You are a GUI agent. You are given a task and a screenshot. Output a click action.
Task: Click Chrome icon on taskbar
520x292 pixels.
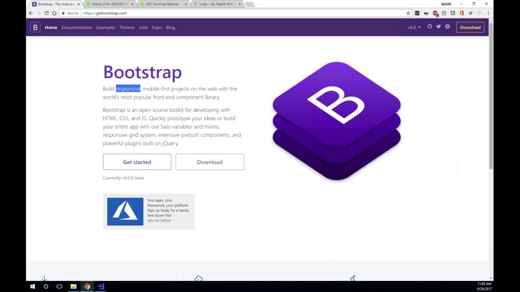pyautogui.click(x=87, y=286)
